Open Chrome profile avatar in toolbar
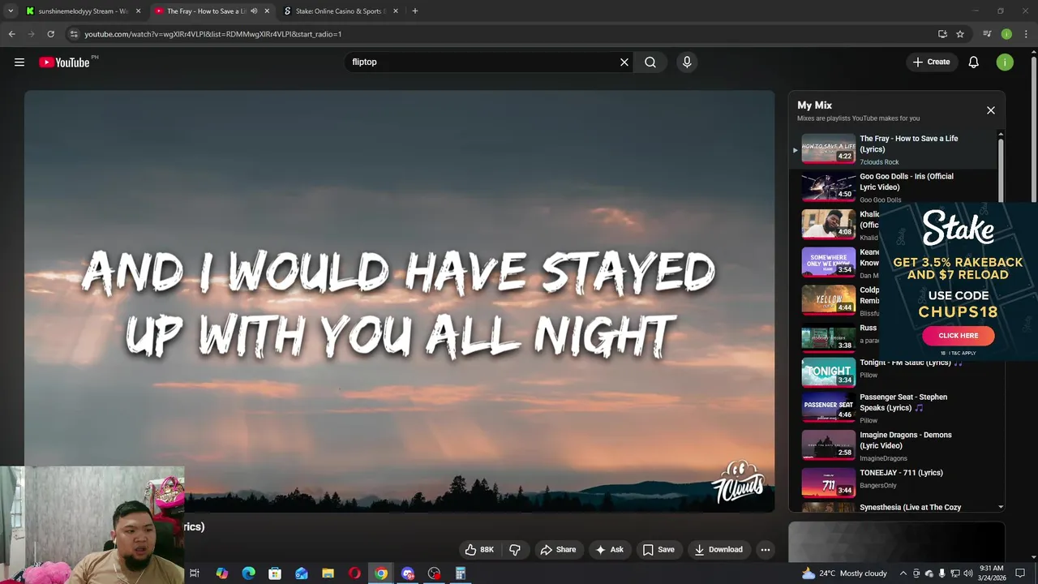Image resolution: width=1038 pixels, height=584 pixels. pyautogui.click(x=1006, y=34)
